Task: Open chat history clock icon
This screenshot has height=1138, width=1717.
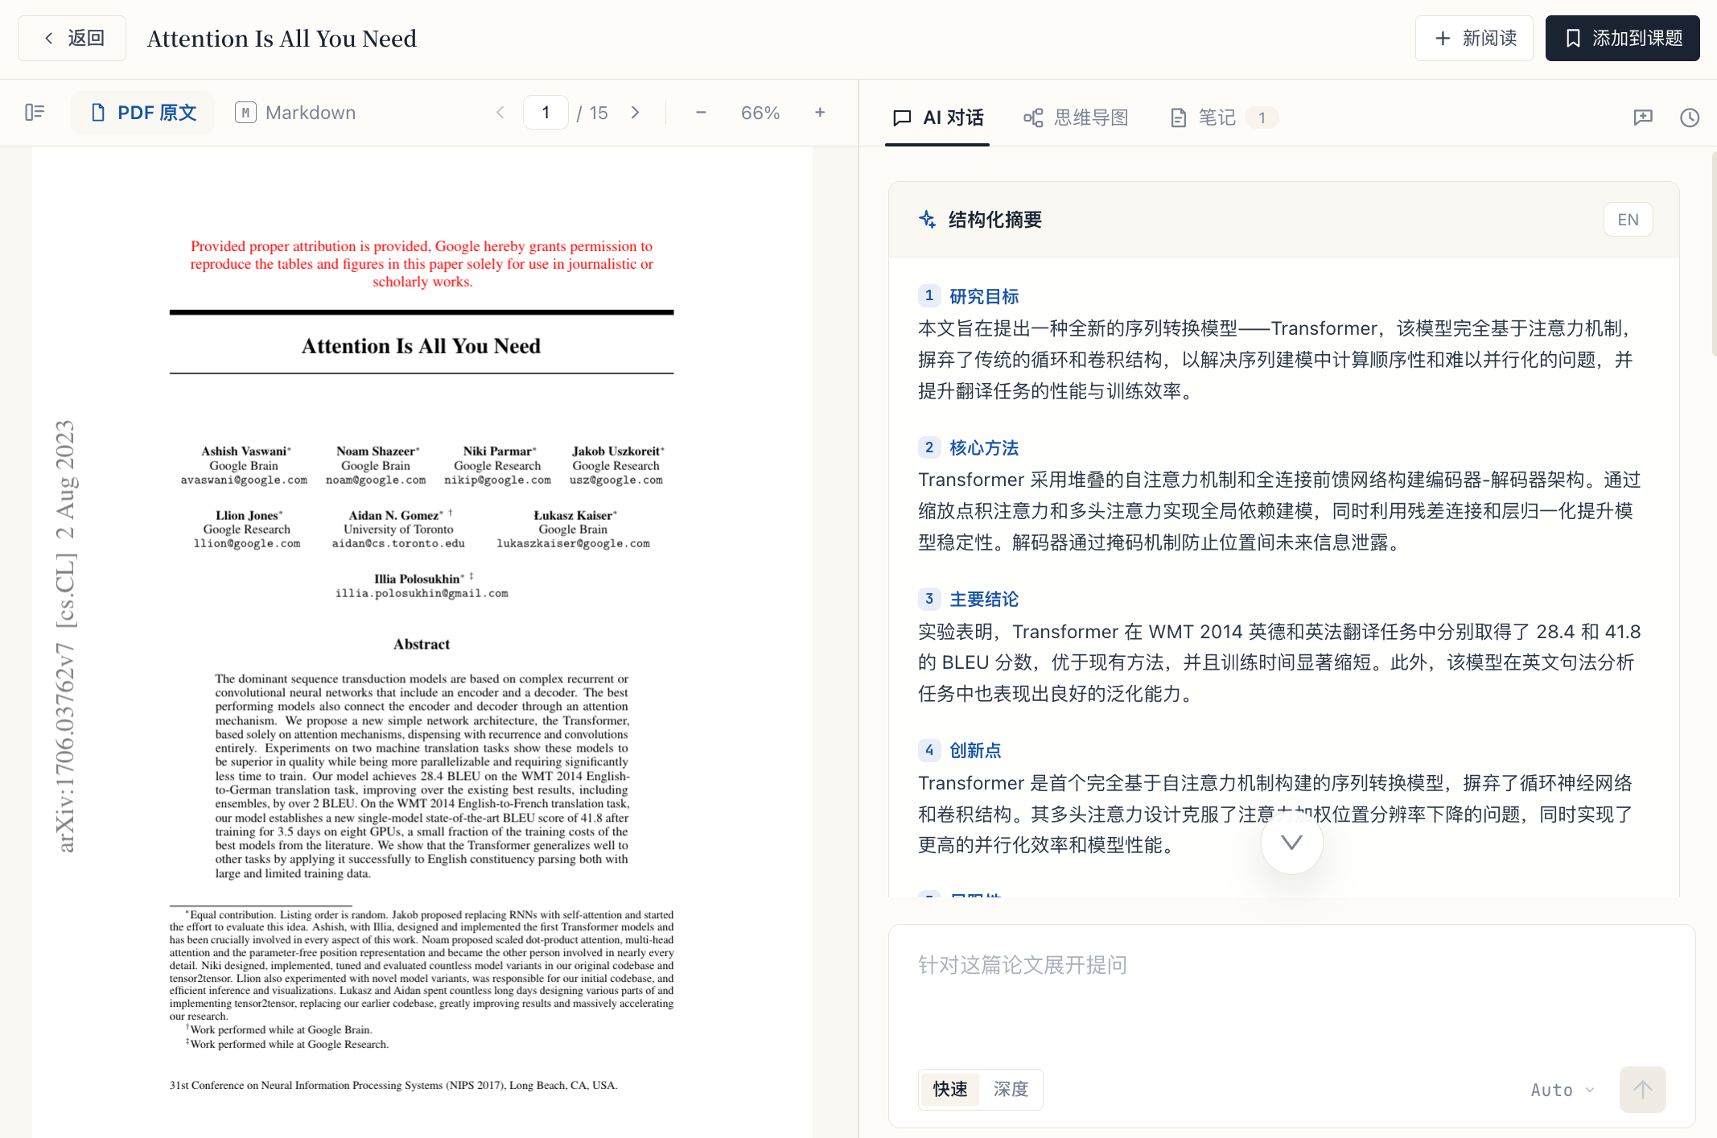Action: [x=1690, y=118]
